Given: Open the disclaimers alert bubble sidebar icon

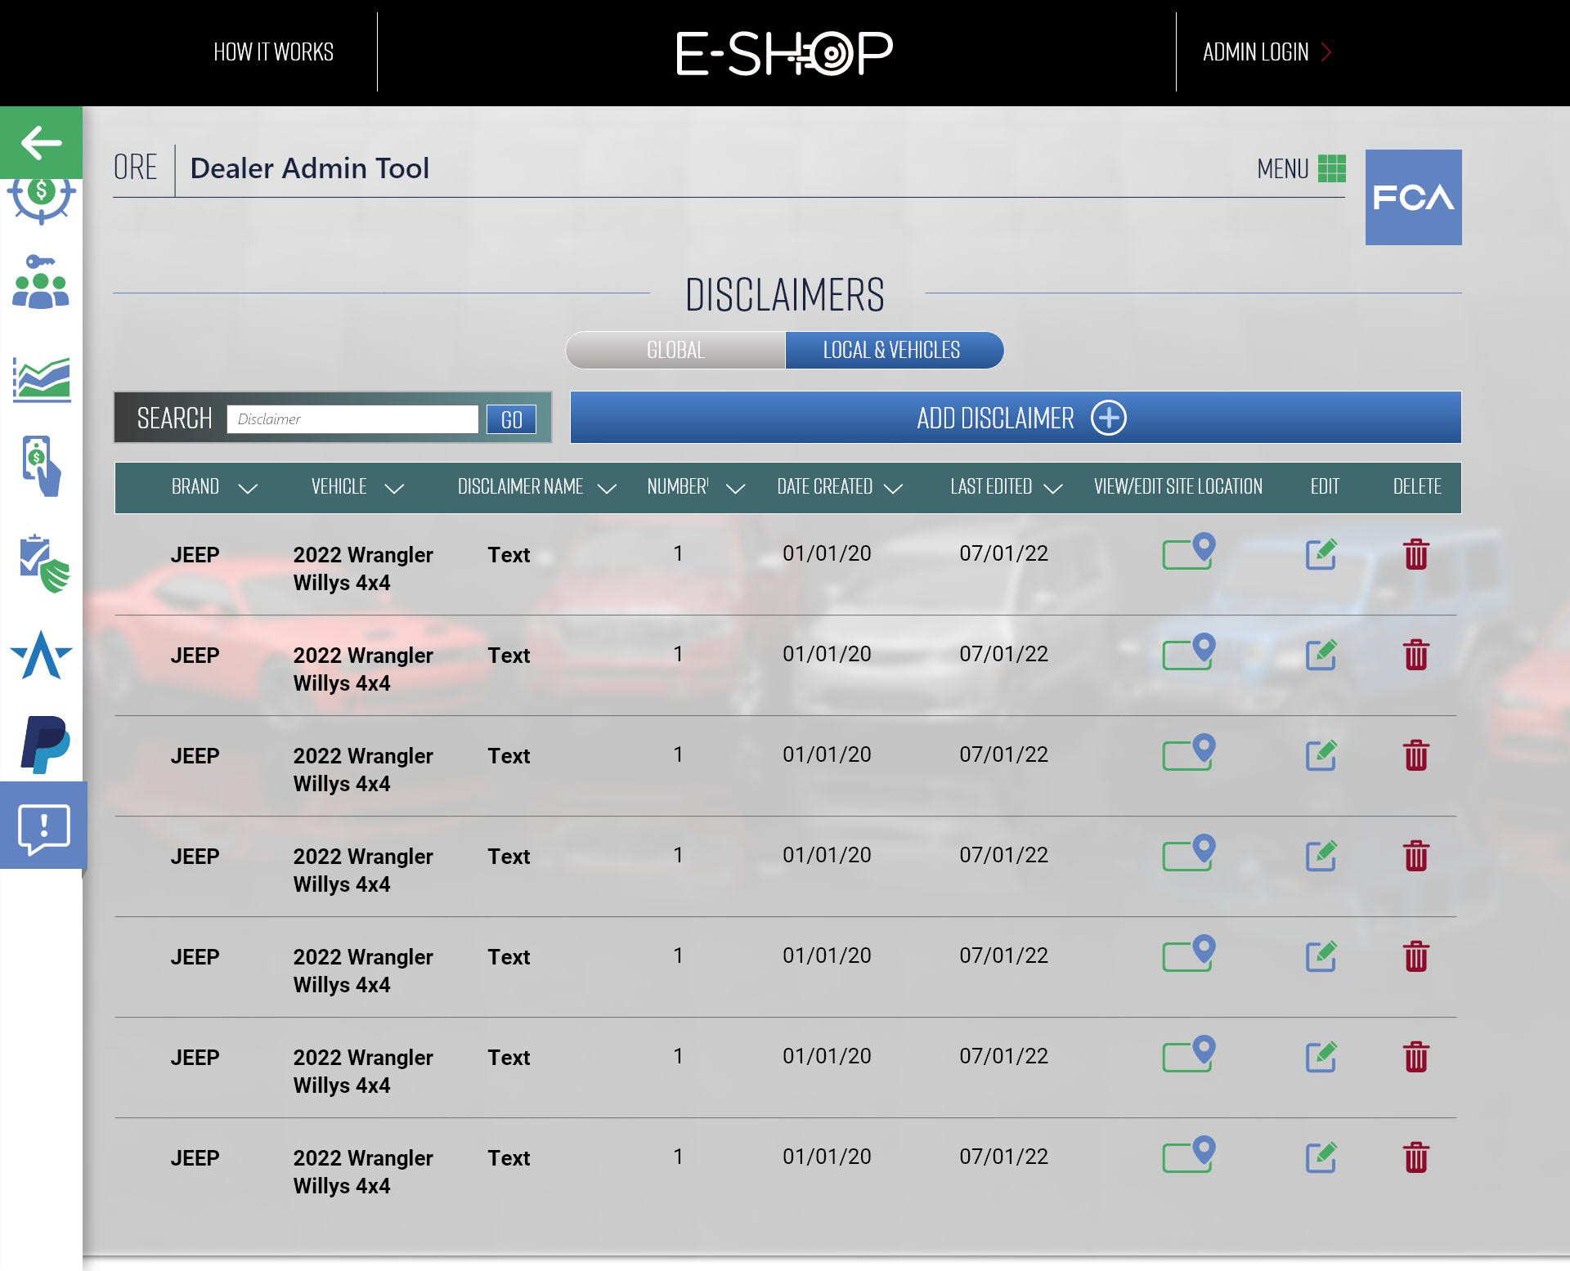Looking at the screenshot, I should tap(43, 826).
